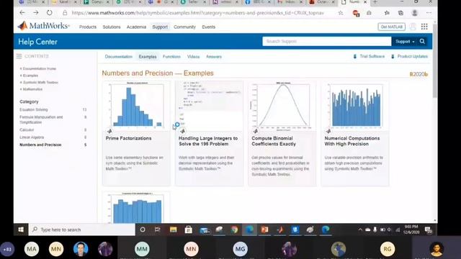Click the Windows taskbar search box
461x259 pixels.
point(81,230)
